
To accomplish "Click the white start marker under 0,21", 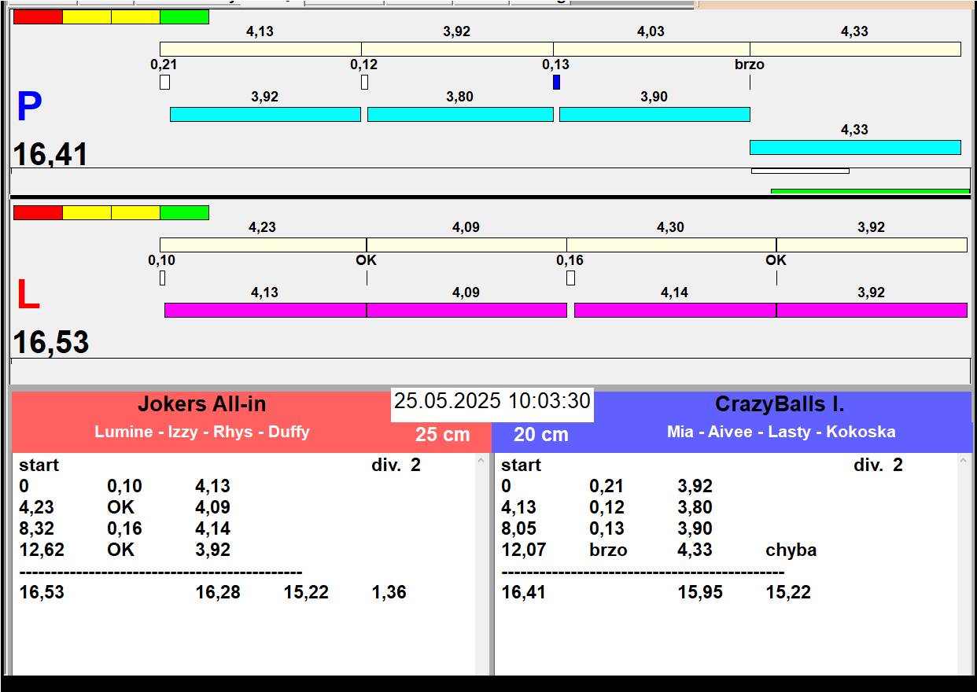I will (164, 82).
